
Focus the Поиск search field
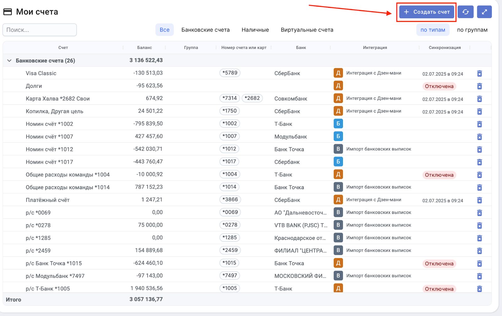(x=40, y=30)
